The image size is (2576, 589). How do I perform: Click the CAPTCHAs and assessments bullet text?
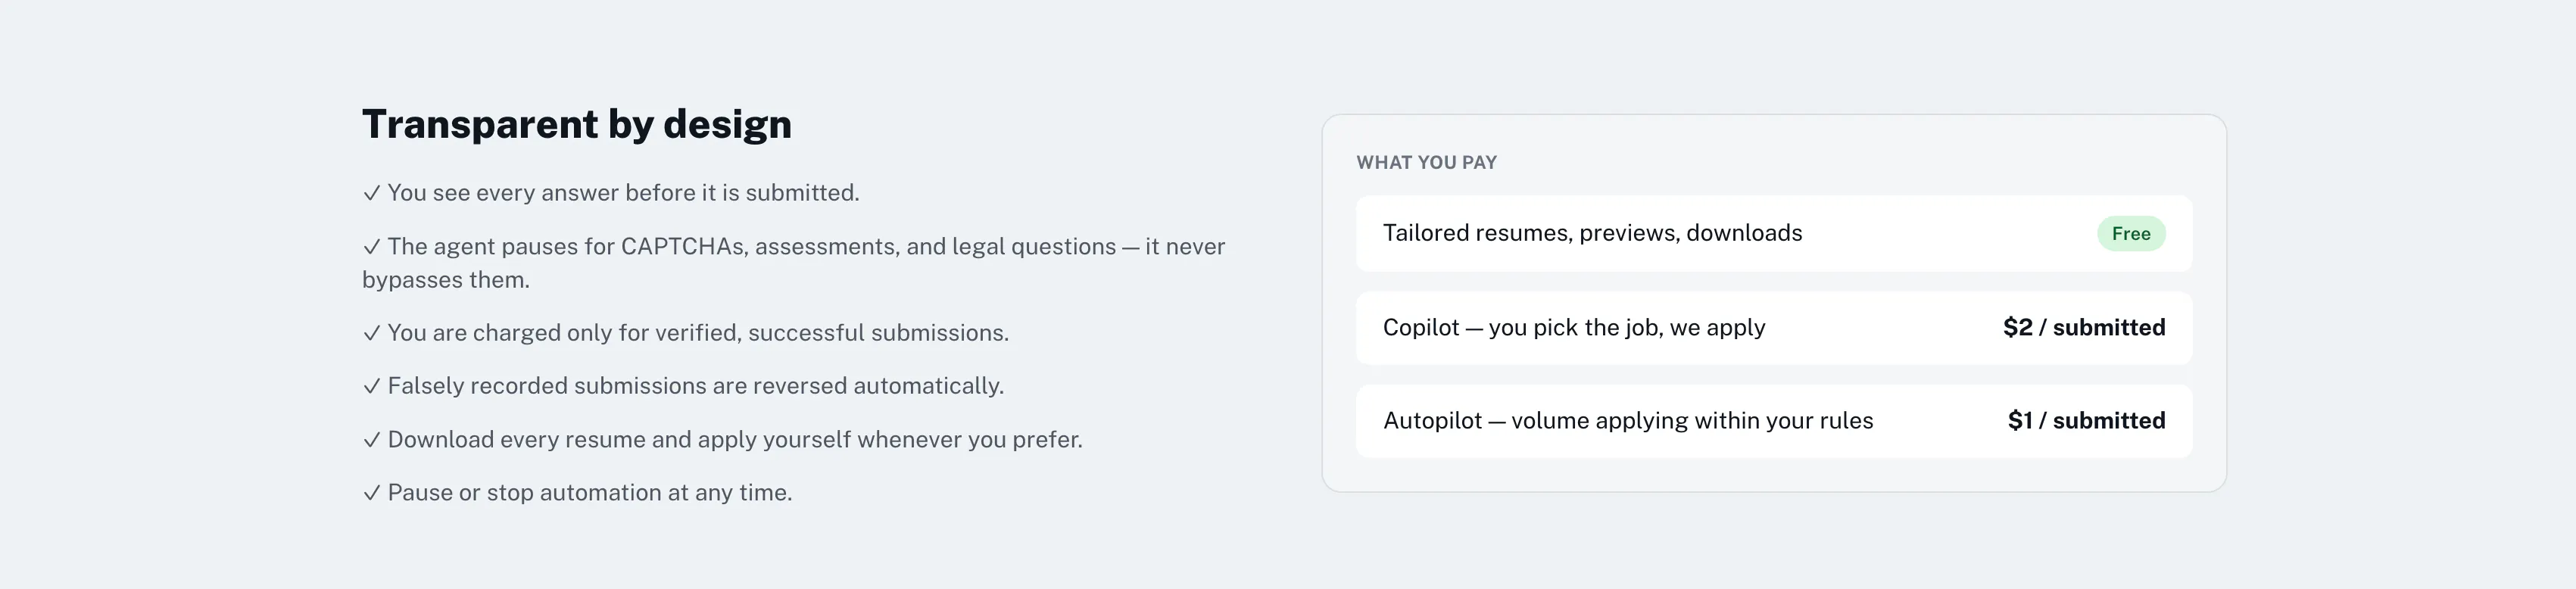[794, 263]
